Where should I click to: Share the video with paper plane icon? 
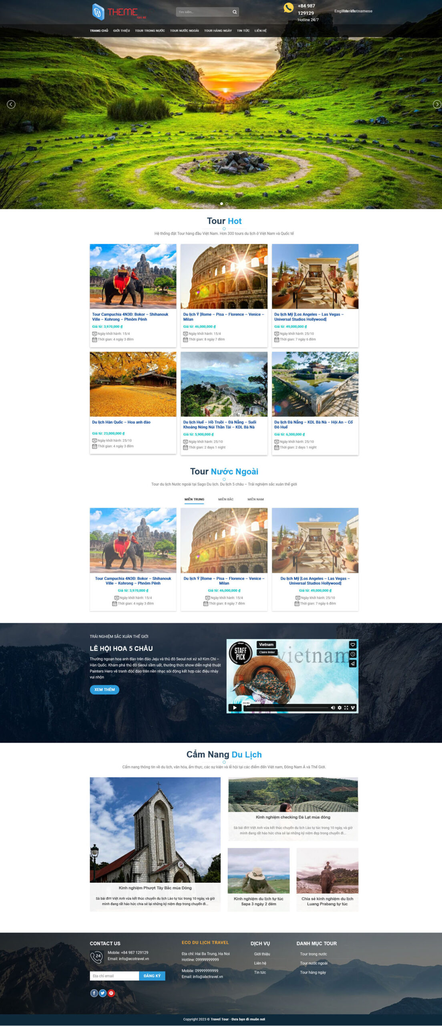point(353,664)
